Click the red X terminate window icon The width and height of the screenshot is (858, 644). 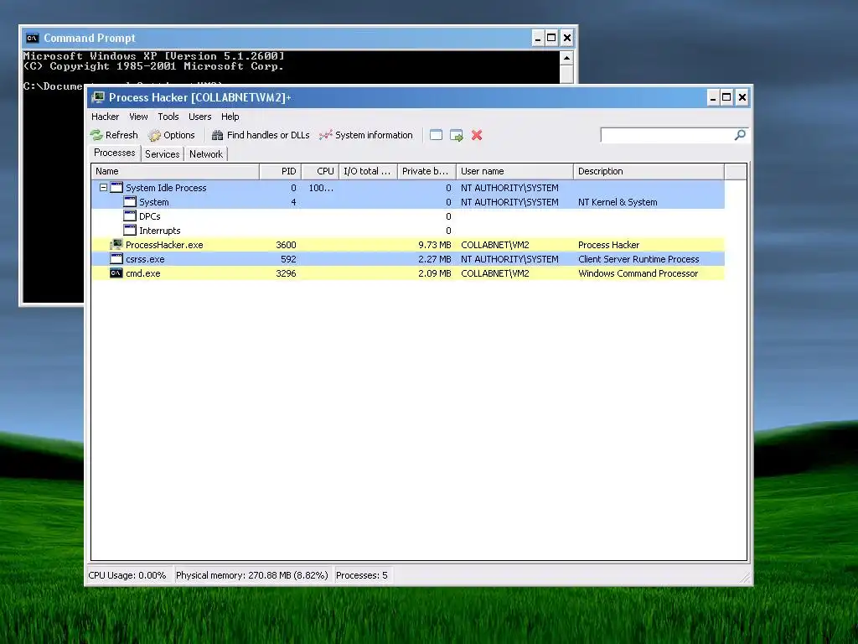(x=477, y=135)
